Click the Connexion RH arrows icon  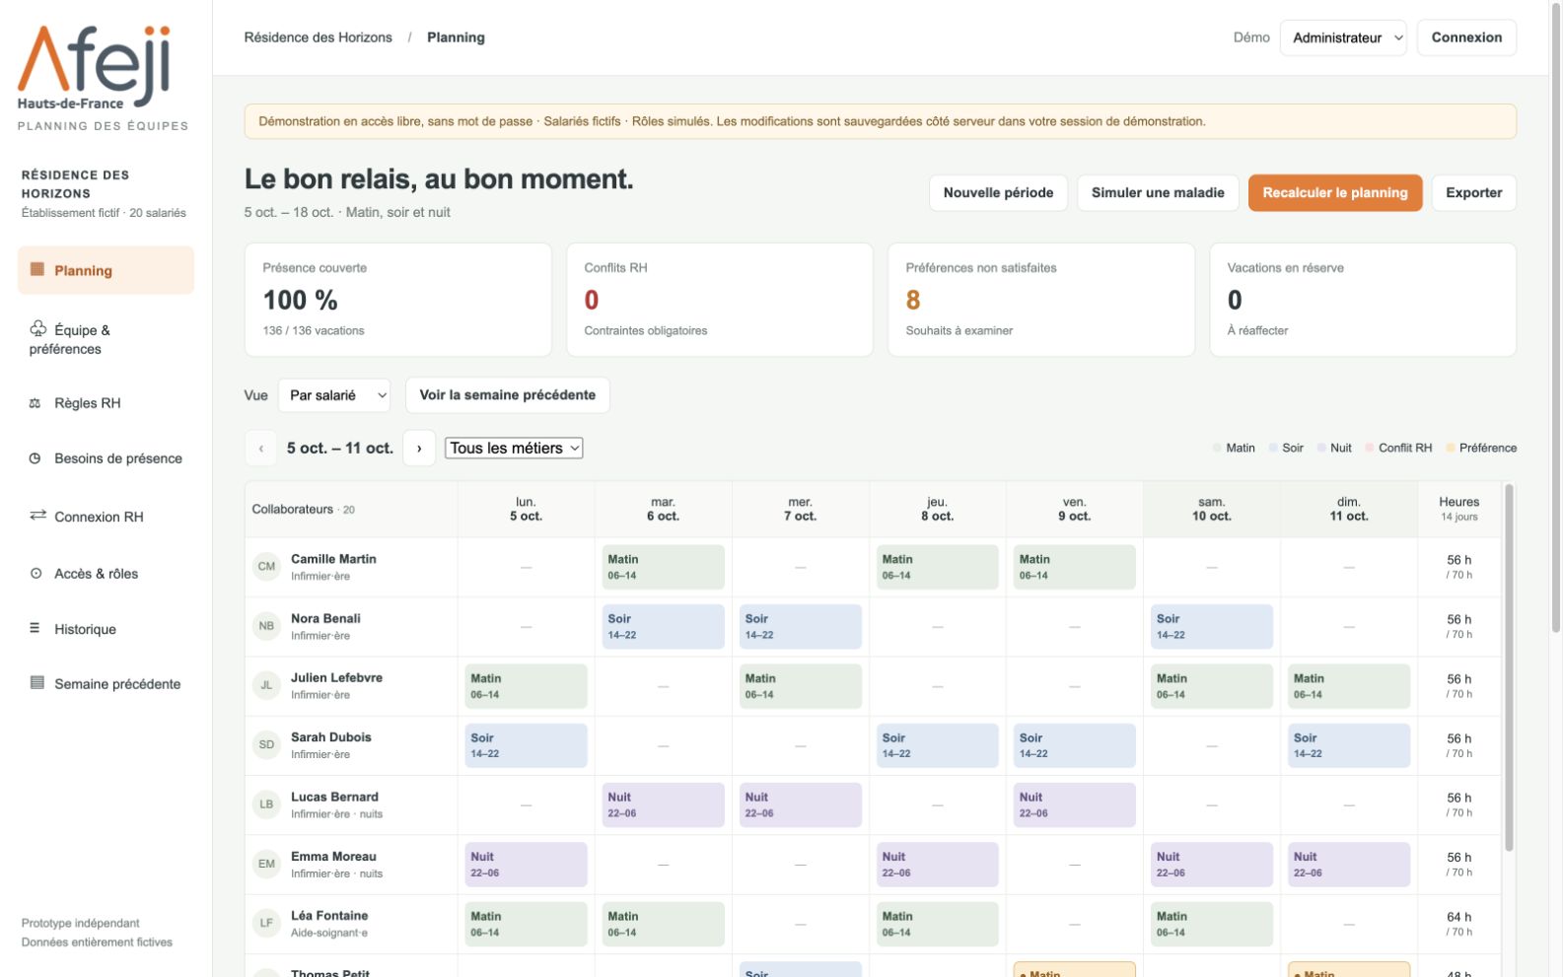click(38, 516)
